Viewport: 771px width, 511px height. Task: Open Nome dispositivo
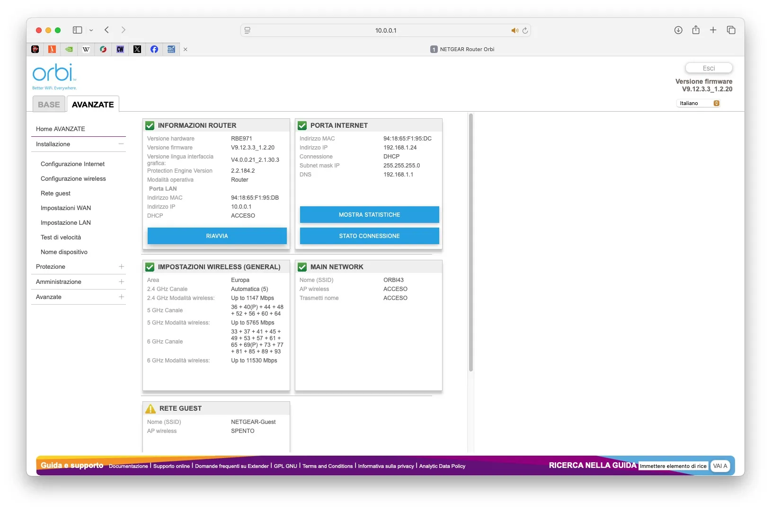click(x=64, y=252)
